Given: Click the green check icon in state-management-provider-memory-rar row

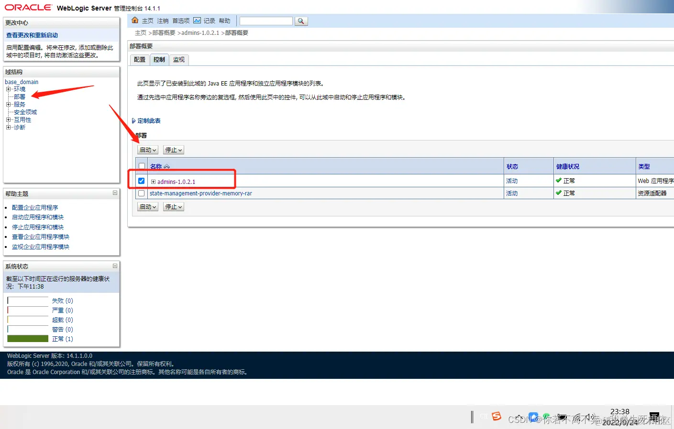Looking at the screenshot, I should pos(559,193).
